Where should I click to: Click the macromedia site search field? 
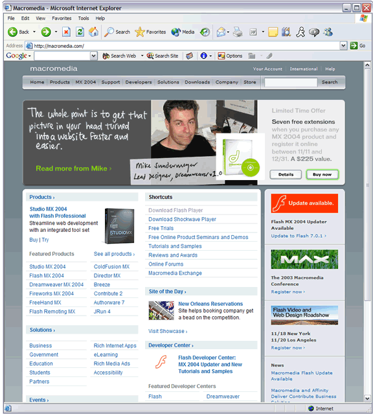(291, 82)
